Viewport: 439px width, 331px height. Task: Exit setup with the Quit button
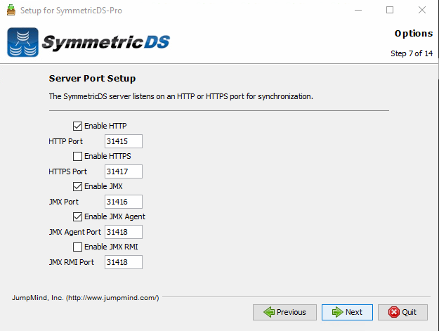point(402,312)
